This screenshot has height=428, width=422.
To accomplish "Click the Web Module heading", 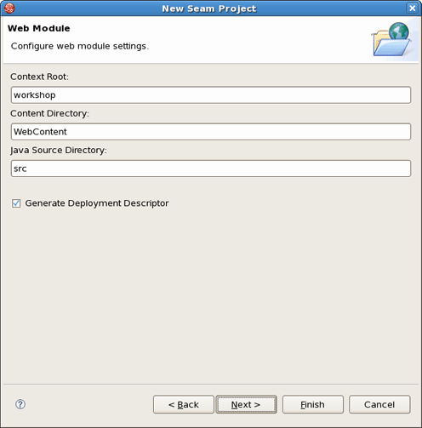I will (x=39, y=28).
